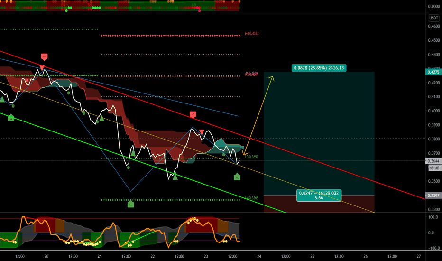This screenshot has height=261, width=442.
Task: Click the 0.3900 price axis tick
Action: pyautogui.click(x=433, y=125)
